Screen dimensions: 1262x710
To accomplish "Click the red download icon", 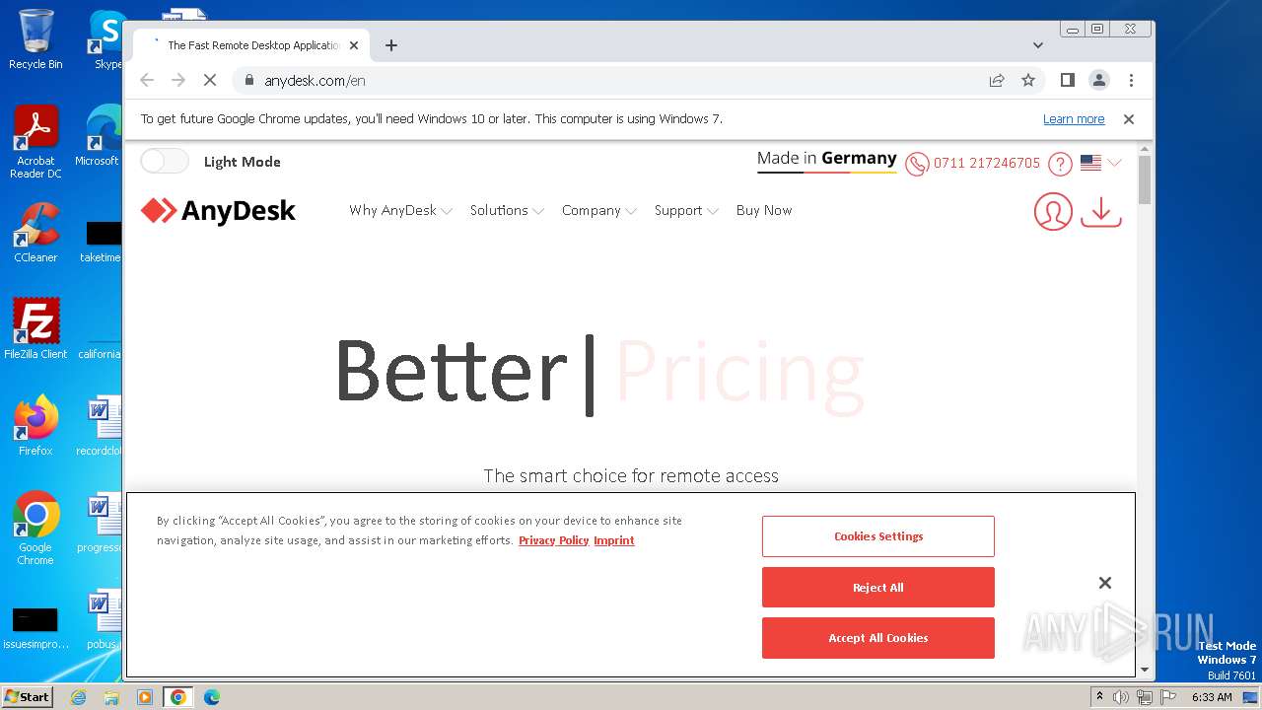I will point(1101,211).
